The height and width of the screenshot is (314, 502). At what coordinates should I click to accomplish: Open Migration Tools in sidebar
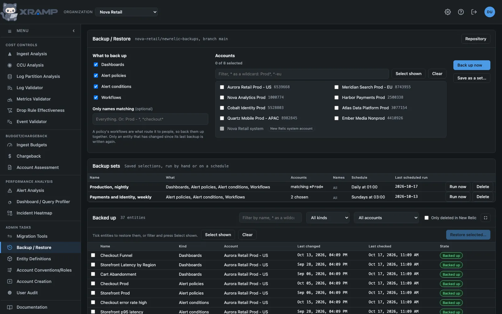(40, 236)
